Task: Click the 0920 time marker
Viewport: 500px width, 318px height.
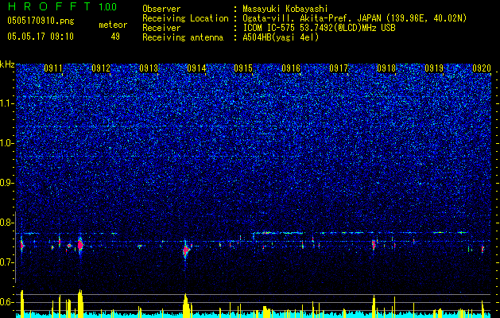Action: click(x=482, y=68)
